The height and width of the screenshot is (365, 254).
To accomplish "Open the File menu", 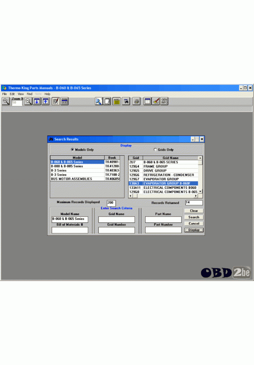I will pos(5,94).
